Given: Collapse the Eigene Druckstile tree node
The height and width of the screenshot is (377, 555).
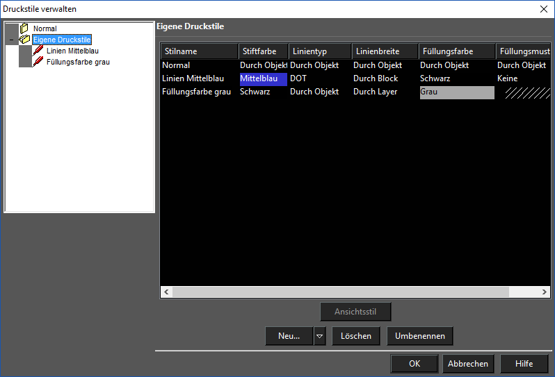Looking at the screenshot, I should pos(11,40).
